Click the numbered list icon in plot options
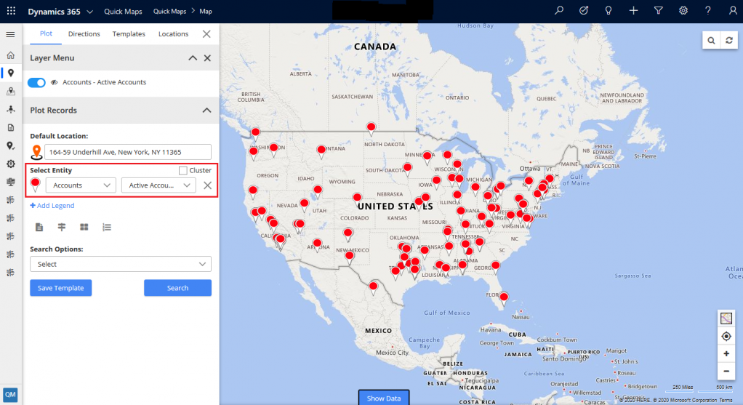Viewport: 743px width, 405px height. click(x=107, y=228)
